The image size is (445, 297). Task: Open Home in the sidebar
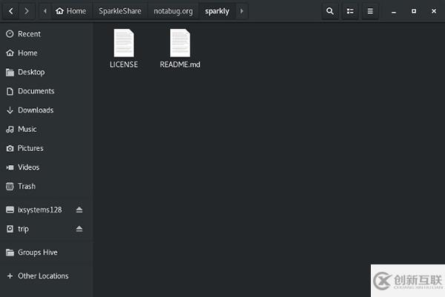tap(46, 53)
